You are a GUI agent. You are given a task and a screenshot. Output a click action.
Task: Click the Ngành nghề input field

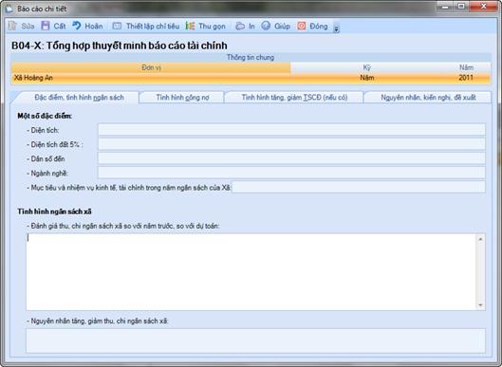point(291,173)
